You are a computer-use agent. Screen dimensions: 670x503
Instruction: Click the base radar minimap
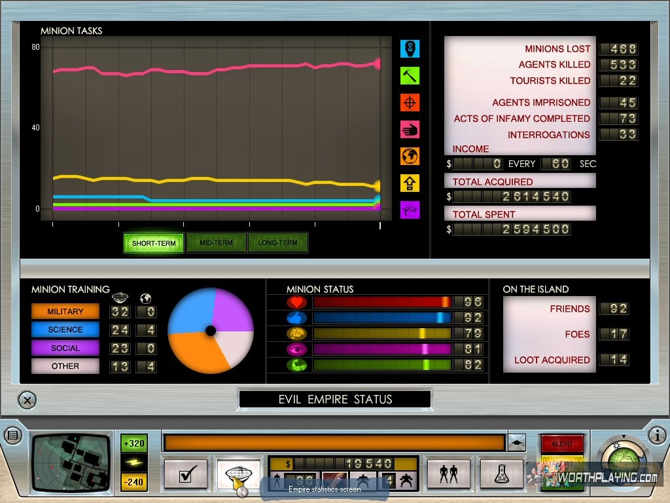[x=71, y=462]
